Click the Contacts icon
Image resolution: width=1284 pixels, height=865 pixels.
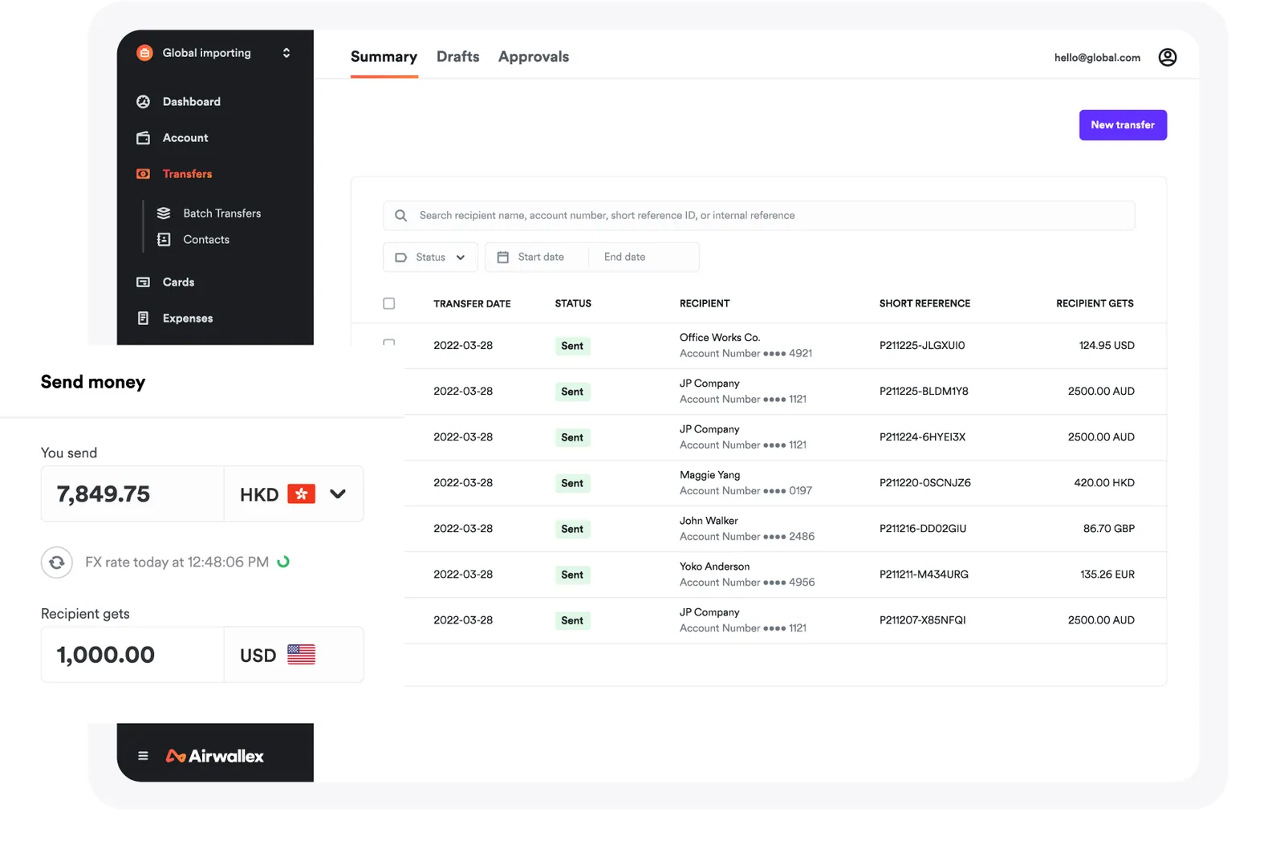click(164, 240)
